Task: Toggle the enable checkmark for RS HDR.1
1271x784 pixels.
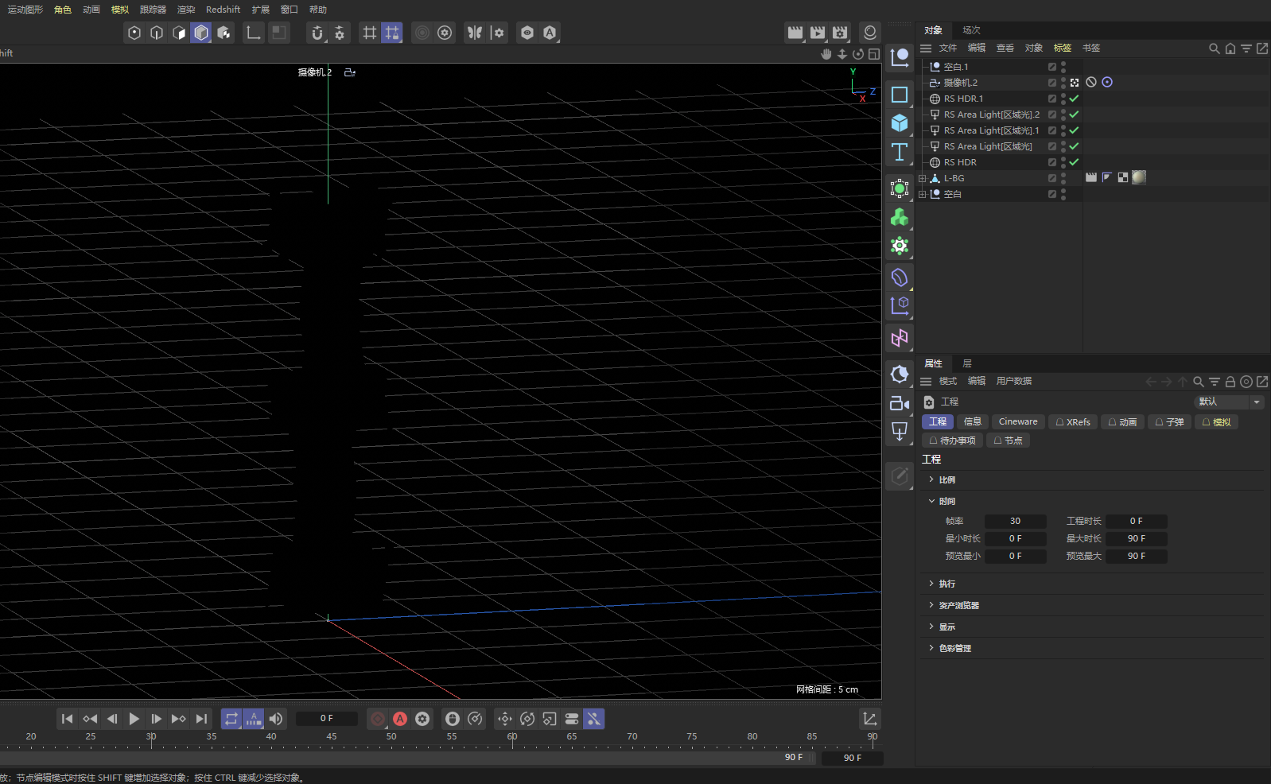Action: 1074,99
